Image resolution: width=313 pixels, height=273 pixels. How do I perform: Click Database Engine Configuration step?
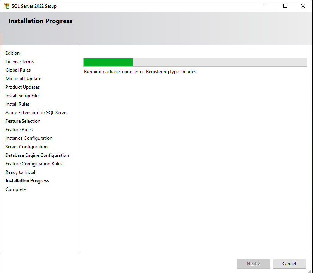pyautogui.click(x=37, y=155)
